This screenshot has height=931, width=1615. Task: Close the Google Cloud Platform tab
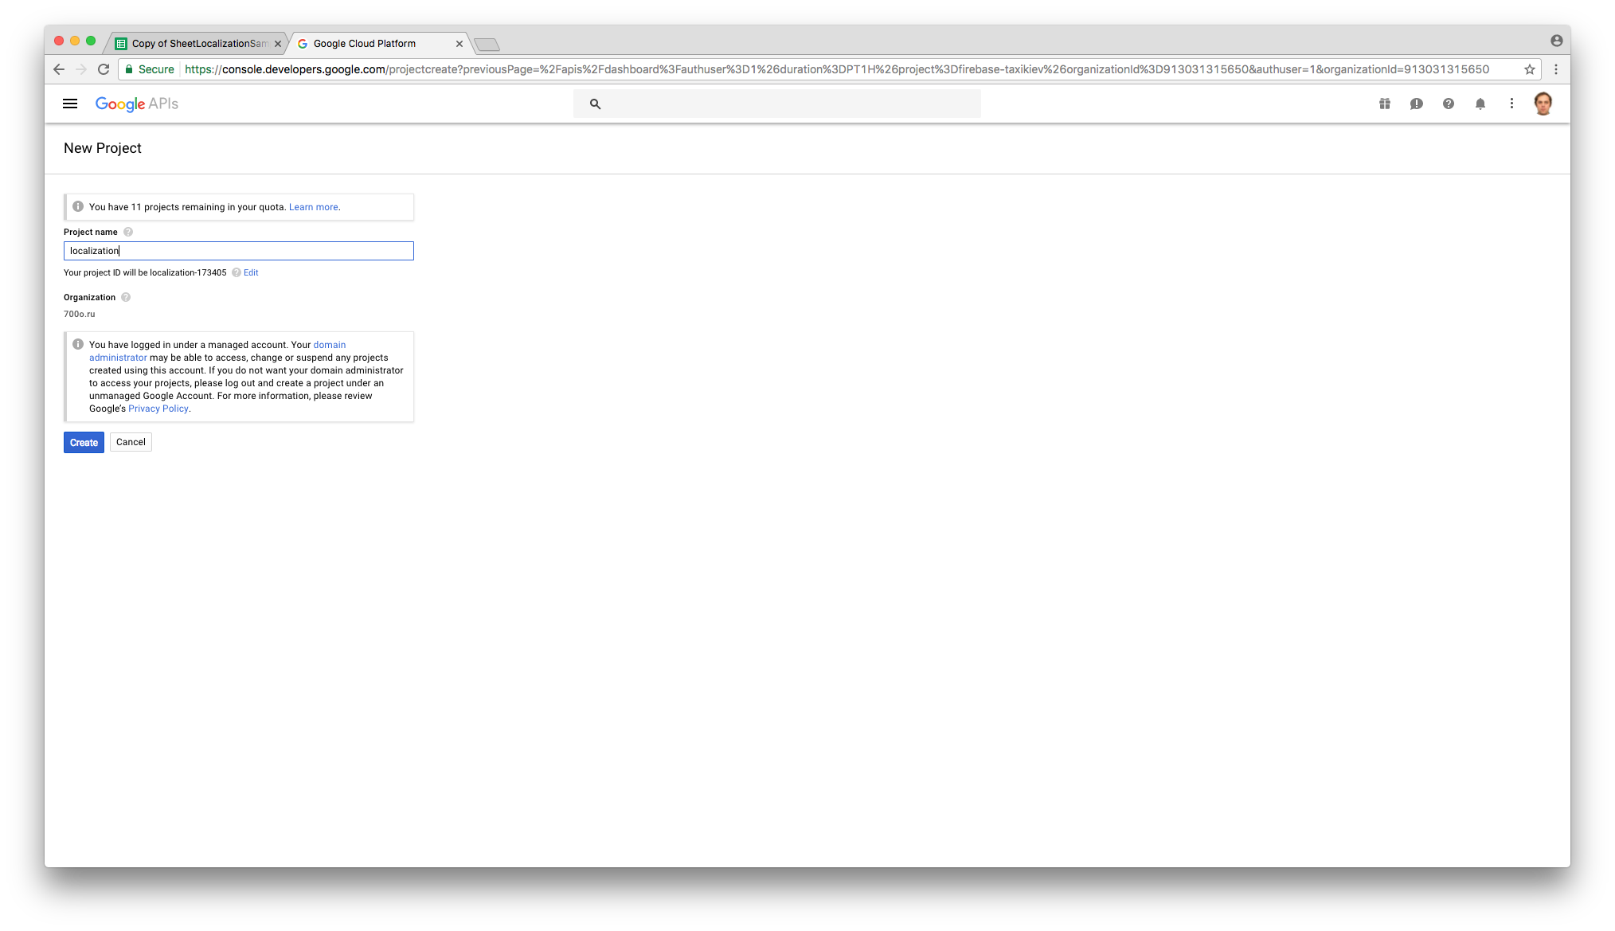(459, 44)
